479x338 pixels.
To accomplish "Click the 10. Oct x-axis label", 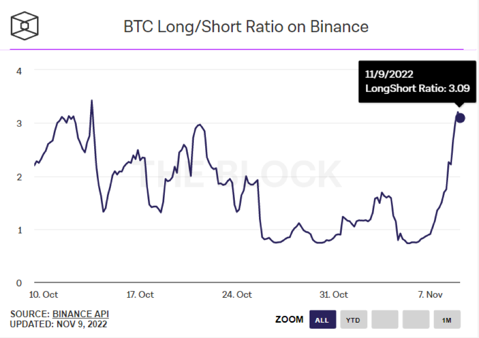I will pos(42,295).
